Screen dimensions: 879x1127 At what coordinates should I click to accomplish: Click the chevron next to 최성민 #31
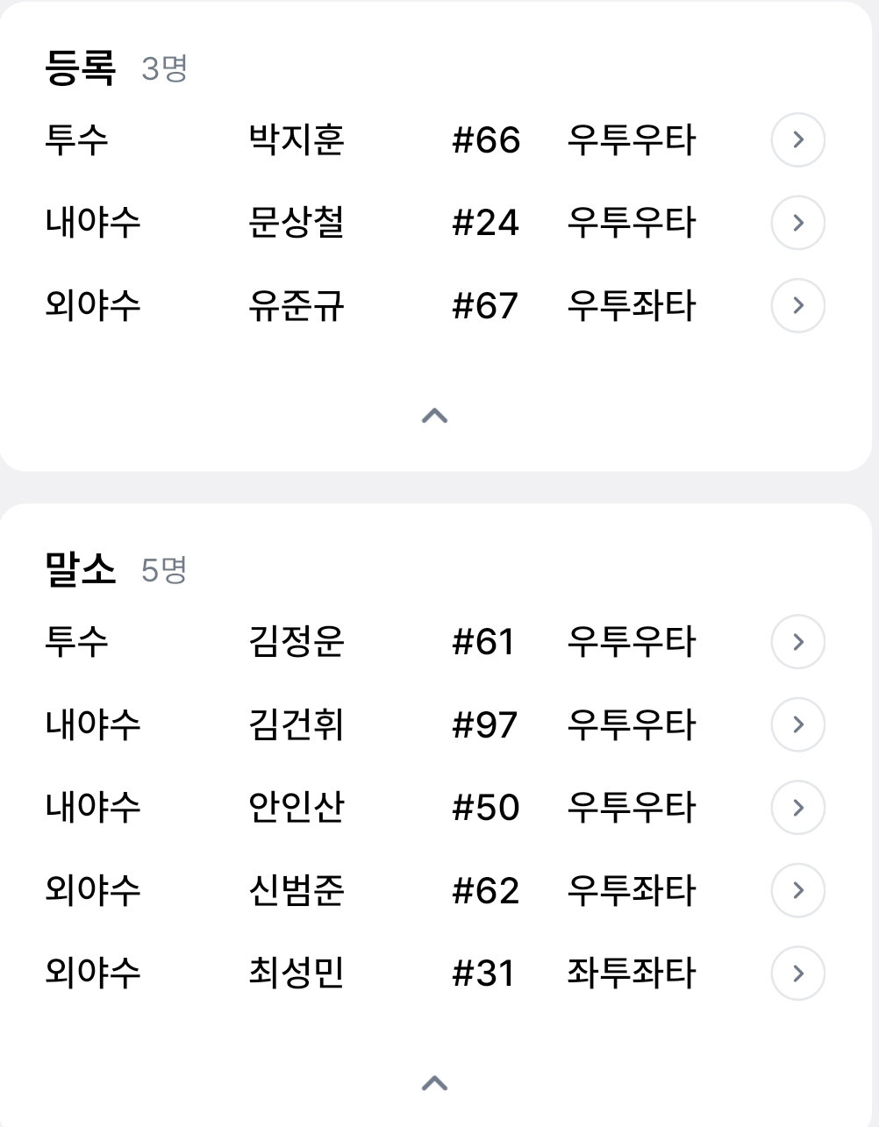point(797,974)
